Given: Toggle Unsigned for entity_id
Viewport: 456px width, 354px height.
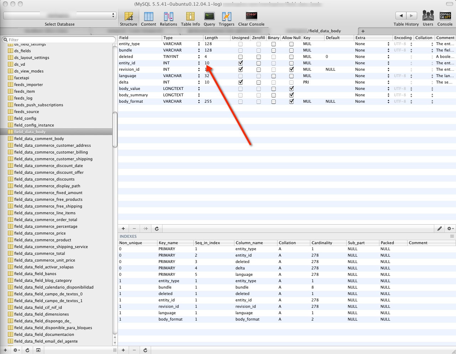Looking at the screenshot, I should pyautogui.click(x=240, y=63).
